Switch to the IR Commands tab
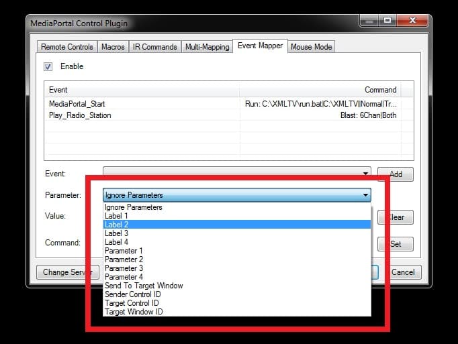Screen dimensions: 458x344 (x=154, y=47)
